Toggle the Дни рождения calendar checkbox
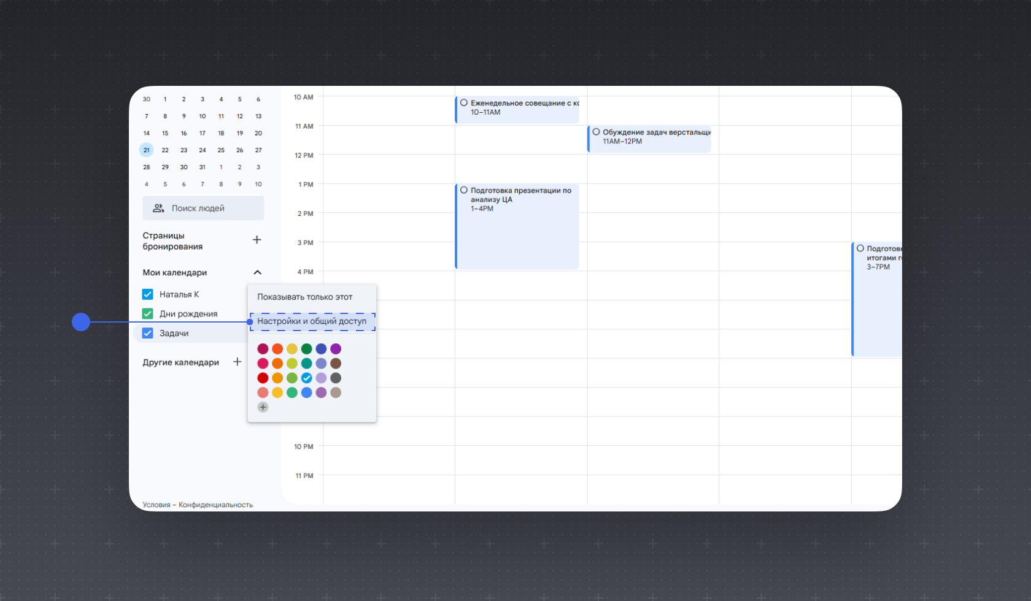The height and width of the screenshot is (601, 1031). (147, 314)
